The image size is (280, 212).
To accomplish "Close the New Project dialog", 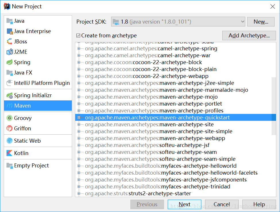I will (273, 7).
